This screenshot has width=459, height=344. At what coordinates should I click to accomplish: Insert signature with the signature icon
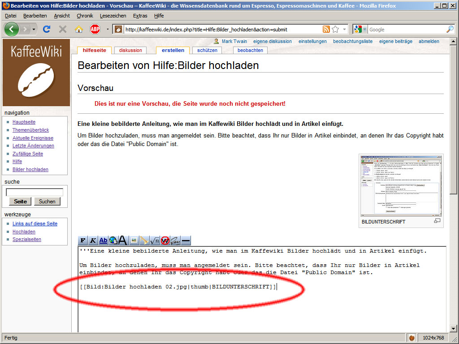(175, 241)
